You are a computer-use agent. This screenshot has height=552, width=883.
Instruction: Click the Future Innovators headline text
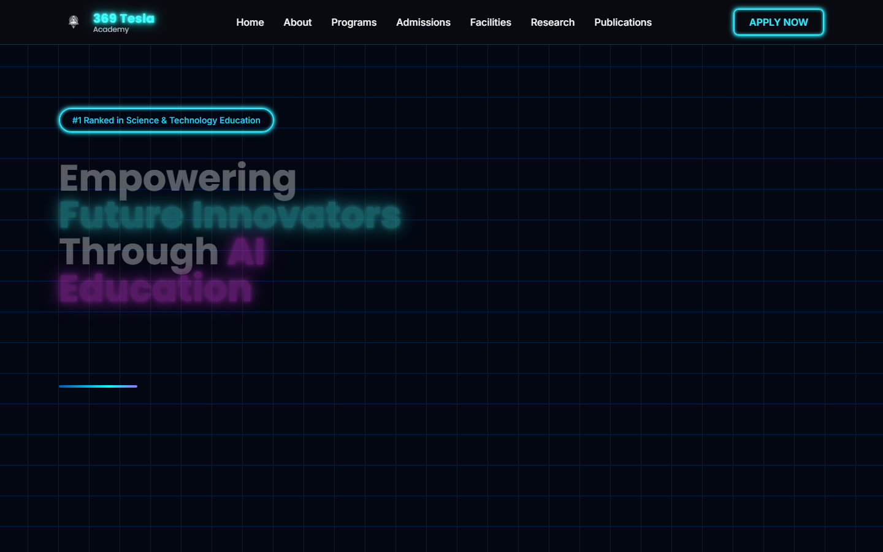coord(230,215)
